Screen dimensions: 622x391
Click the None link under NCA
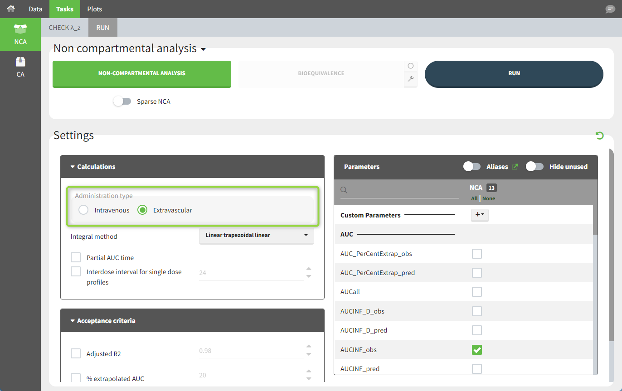point(489,198)
